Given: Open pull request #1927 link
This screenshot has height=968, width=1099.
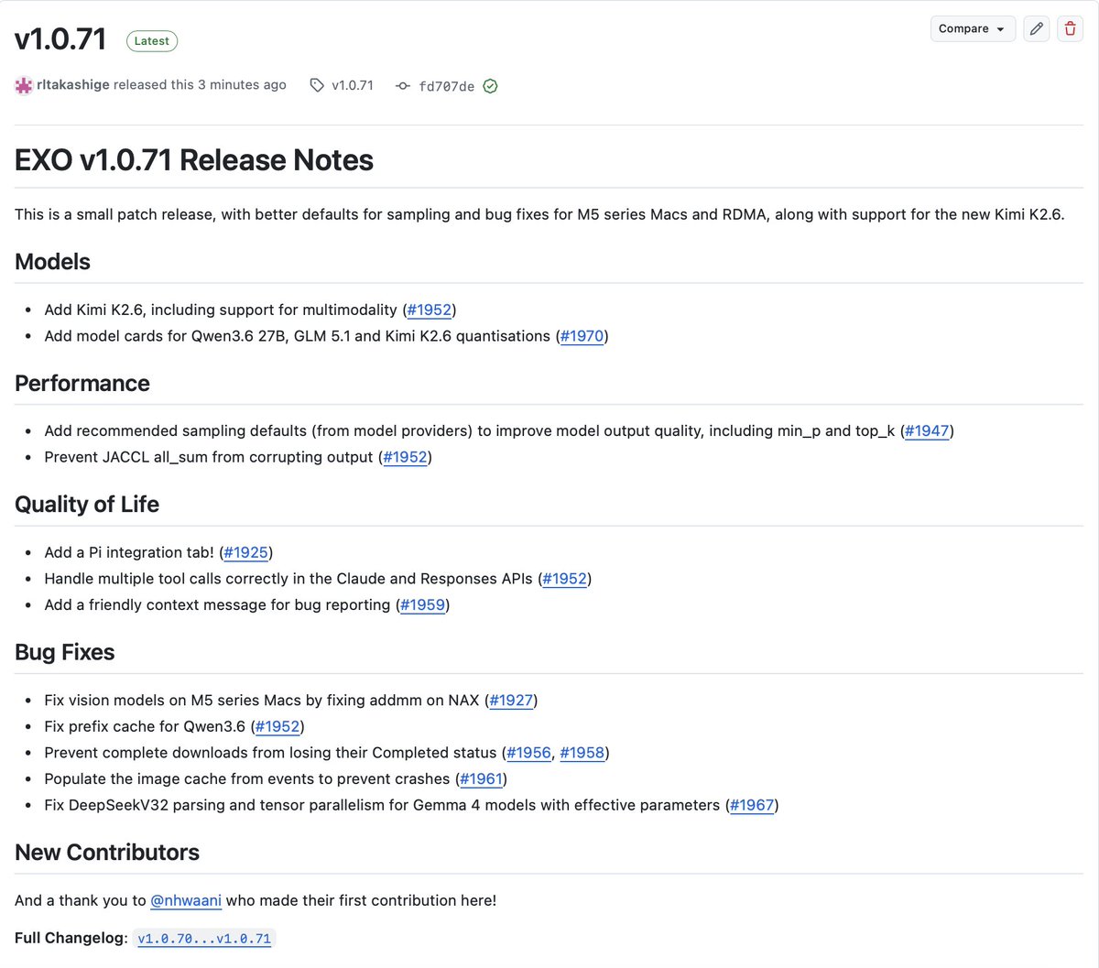Looking at the screenshot, I should tap(511, 700).
